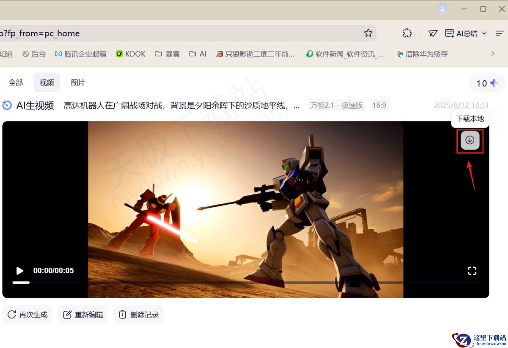Image resolution: width=508 pixels, height=348 pixels.
Task: Enter fullscreen mode for the video
Action: pos(472,271)
